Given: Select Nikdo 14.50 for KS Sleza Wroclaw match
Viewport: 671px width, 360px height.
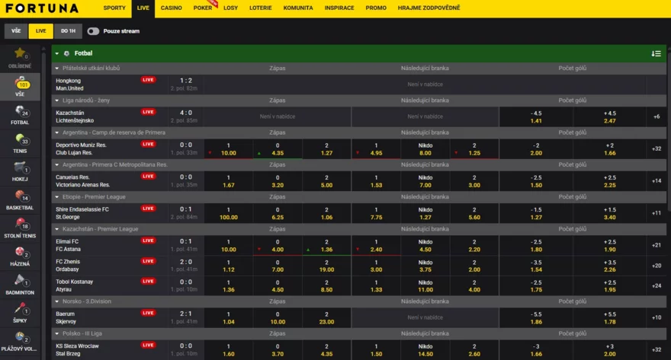Looking at the screenshot, I should [425, 350].
